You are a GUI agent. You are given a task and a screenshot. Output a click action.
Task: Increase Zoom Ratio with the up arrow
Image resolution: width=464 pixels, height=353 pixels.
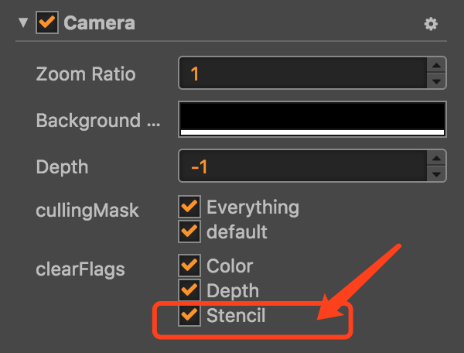tap(437, 67)
